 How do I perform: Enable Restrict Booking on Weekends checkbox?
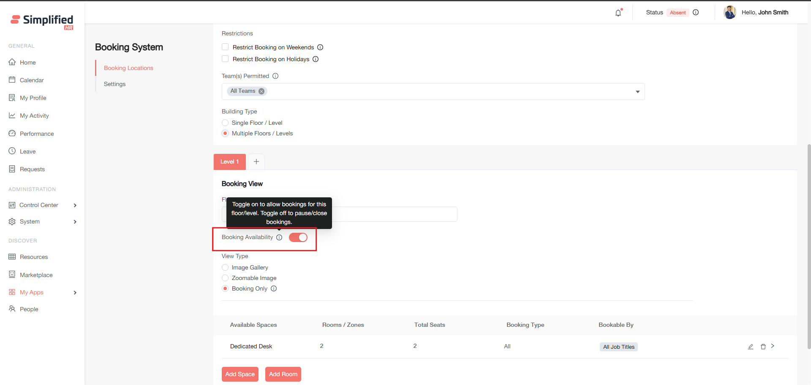click(225, 47)
